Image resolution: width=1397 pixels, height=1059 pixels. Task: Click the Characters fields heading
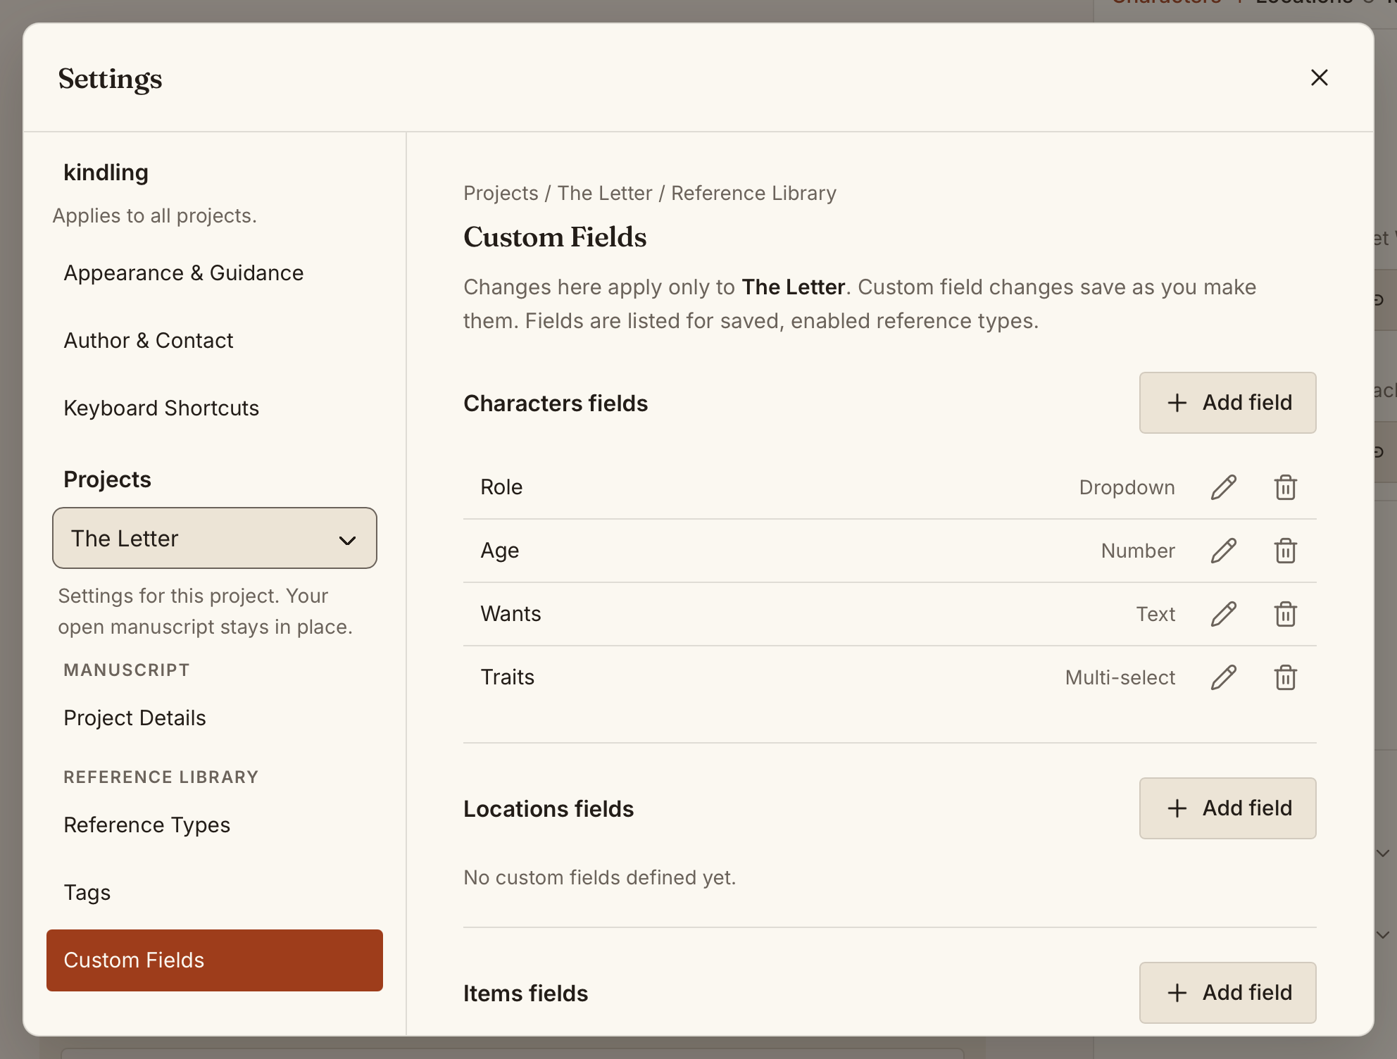coord(556,403)
